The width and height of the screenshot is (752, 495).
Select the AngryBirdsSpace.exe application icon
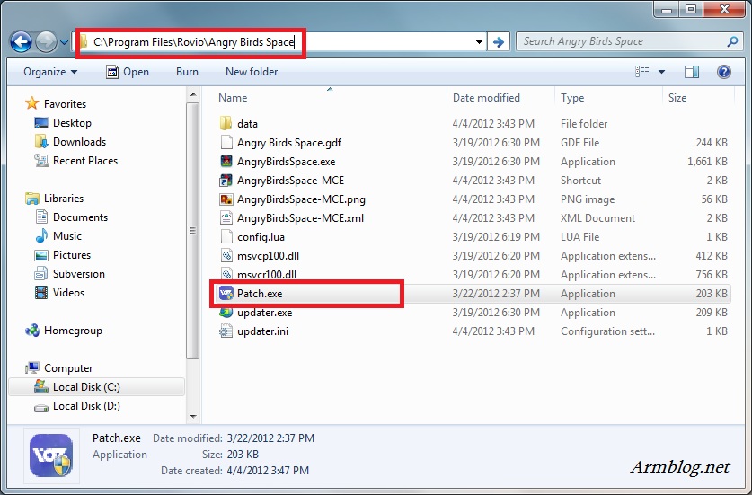click(226, 161)
